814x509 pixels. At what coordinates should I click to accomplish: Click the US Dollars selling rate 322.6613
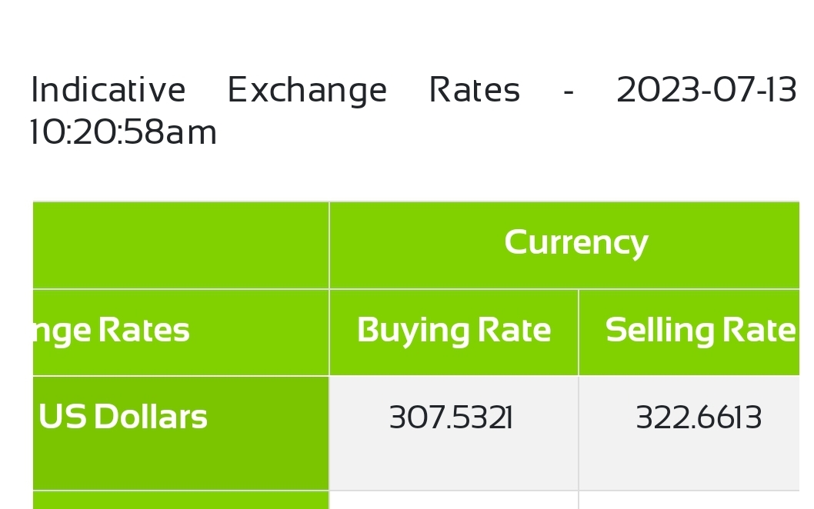(699, 419)
